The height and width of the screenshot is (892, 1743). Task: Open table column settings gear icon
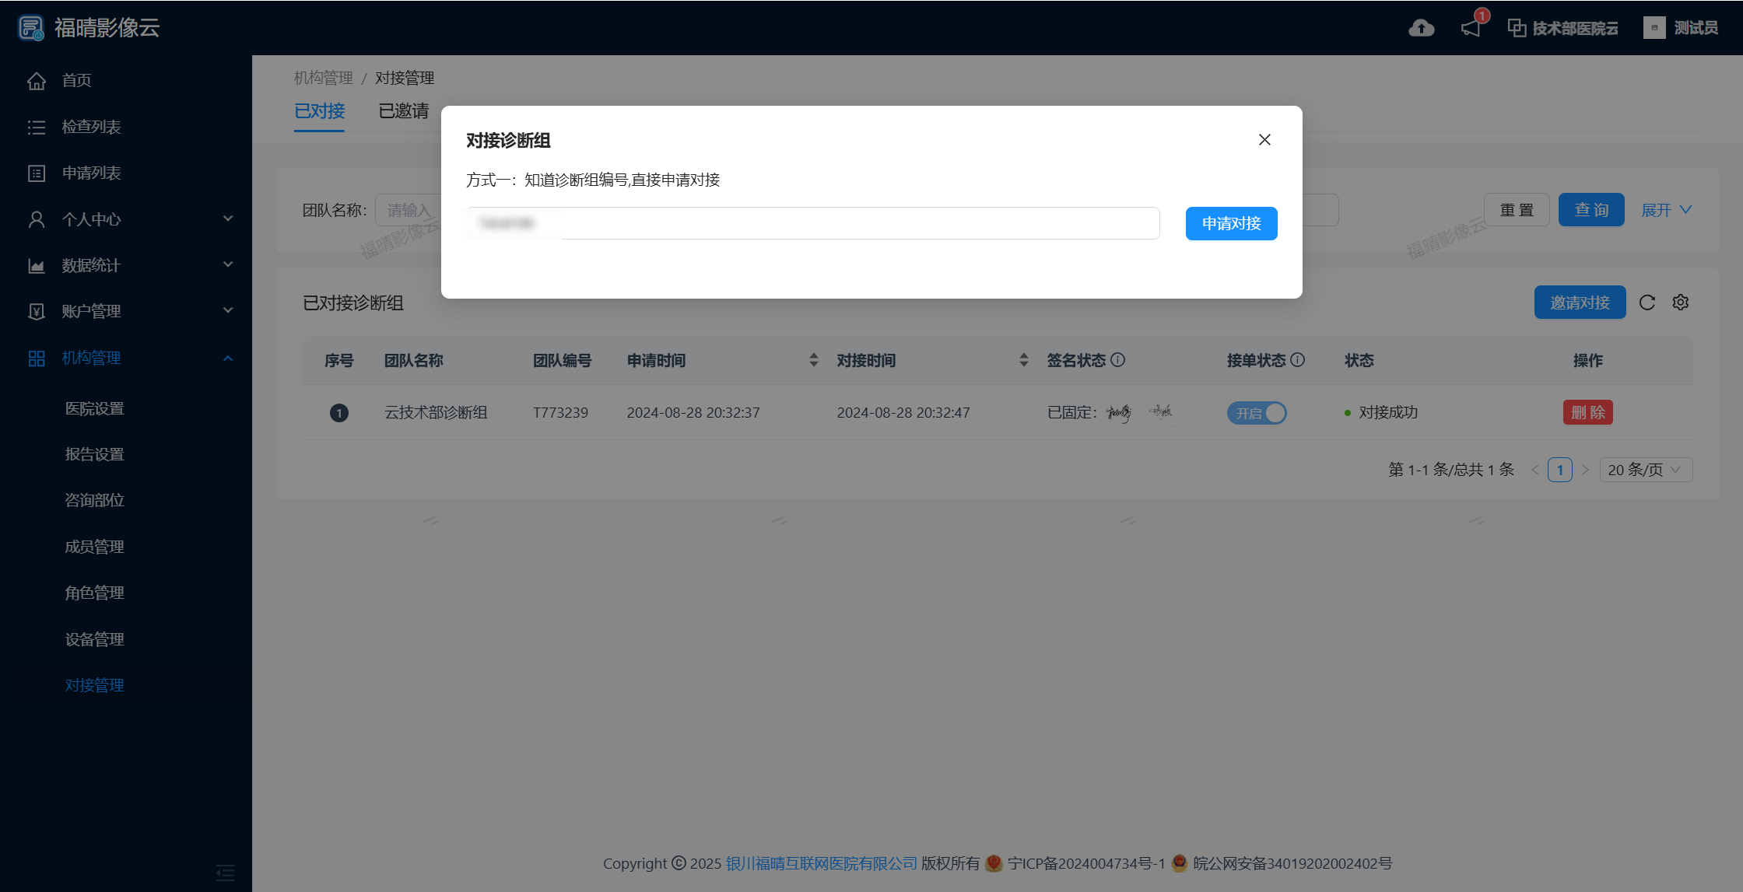point(1681,303)
